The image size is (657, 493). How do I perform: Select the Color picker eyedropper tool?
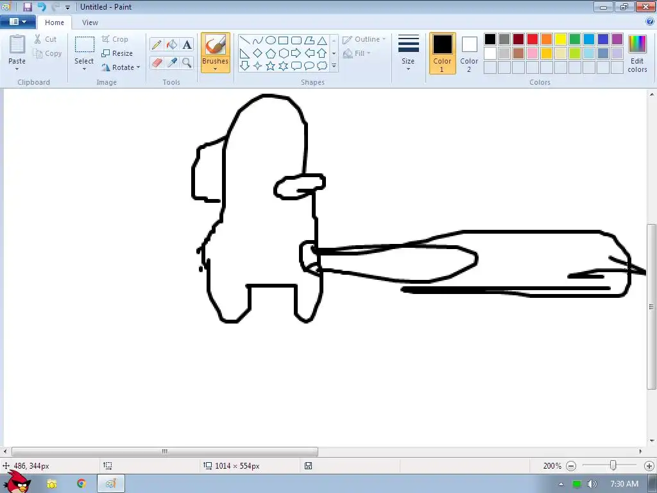[x=172, y=63]
